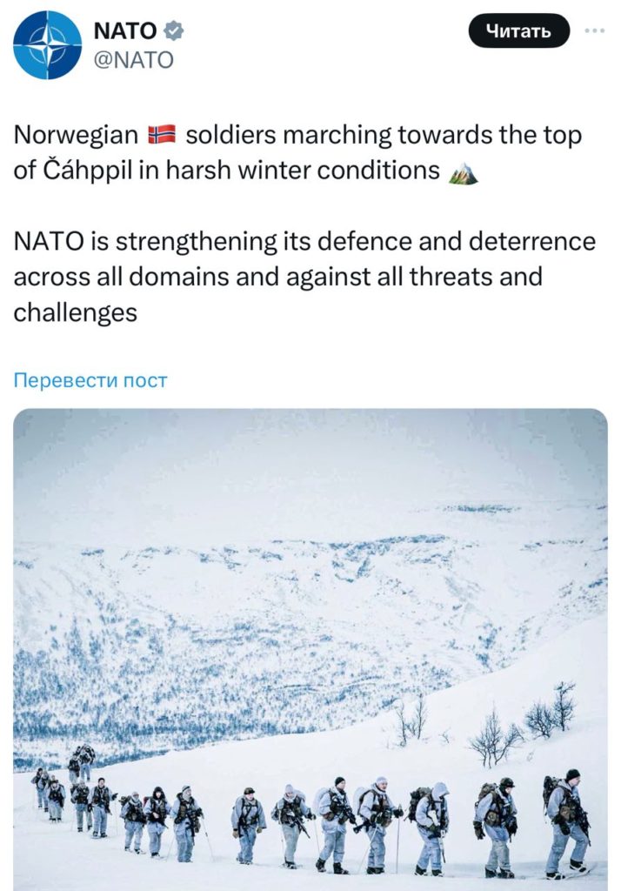The height and width of the screenshot is (891, 621).
Task: Click the bold NATO display name
Action: pos(125,30)
